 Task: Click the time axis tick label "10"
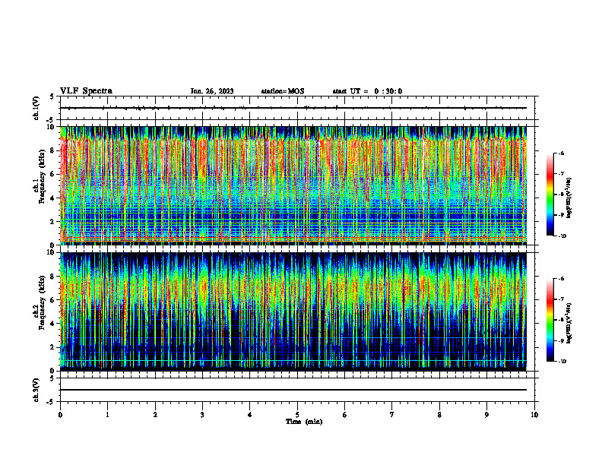534,415
